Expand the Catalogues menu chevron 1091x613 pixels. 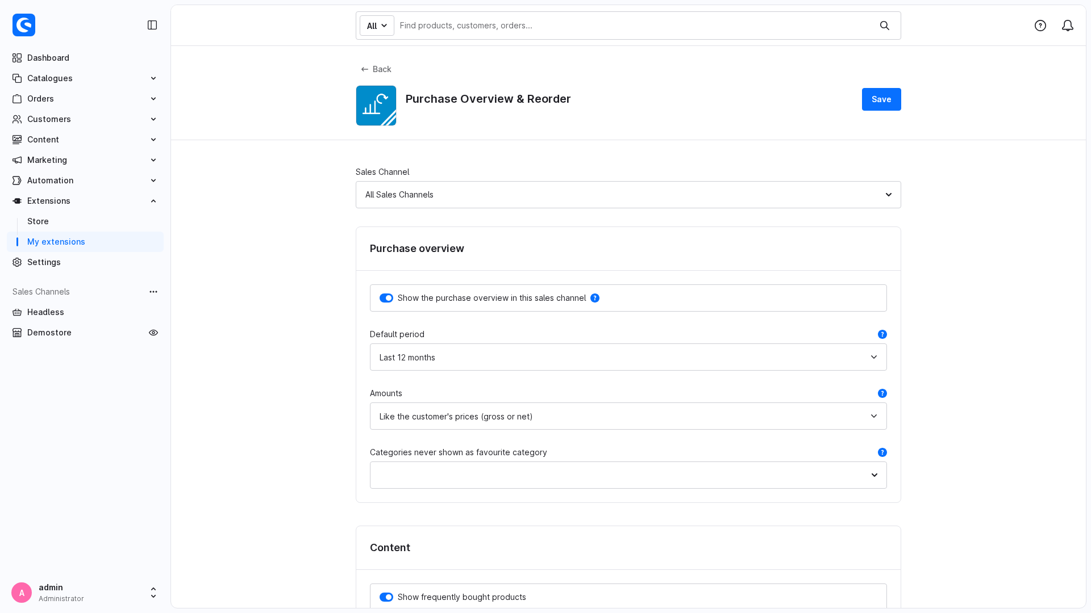tap(153, 78)
